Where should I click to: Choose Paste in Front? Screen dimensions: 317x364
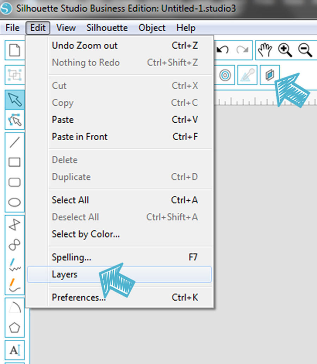[119, 137]
